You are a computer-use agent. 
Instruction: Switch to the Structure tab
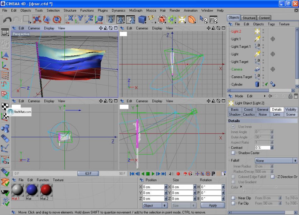point(249,18)
